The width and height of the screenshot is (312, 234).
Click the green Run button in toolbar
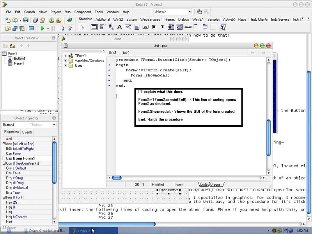coord(42,28)
